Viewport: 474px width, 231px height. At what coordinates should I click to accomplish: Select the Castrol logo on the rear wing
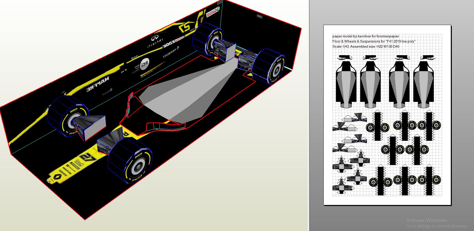213,12
